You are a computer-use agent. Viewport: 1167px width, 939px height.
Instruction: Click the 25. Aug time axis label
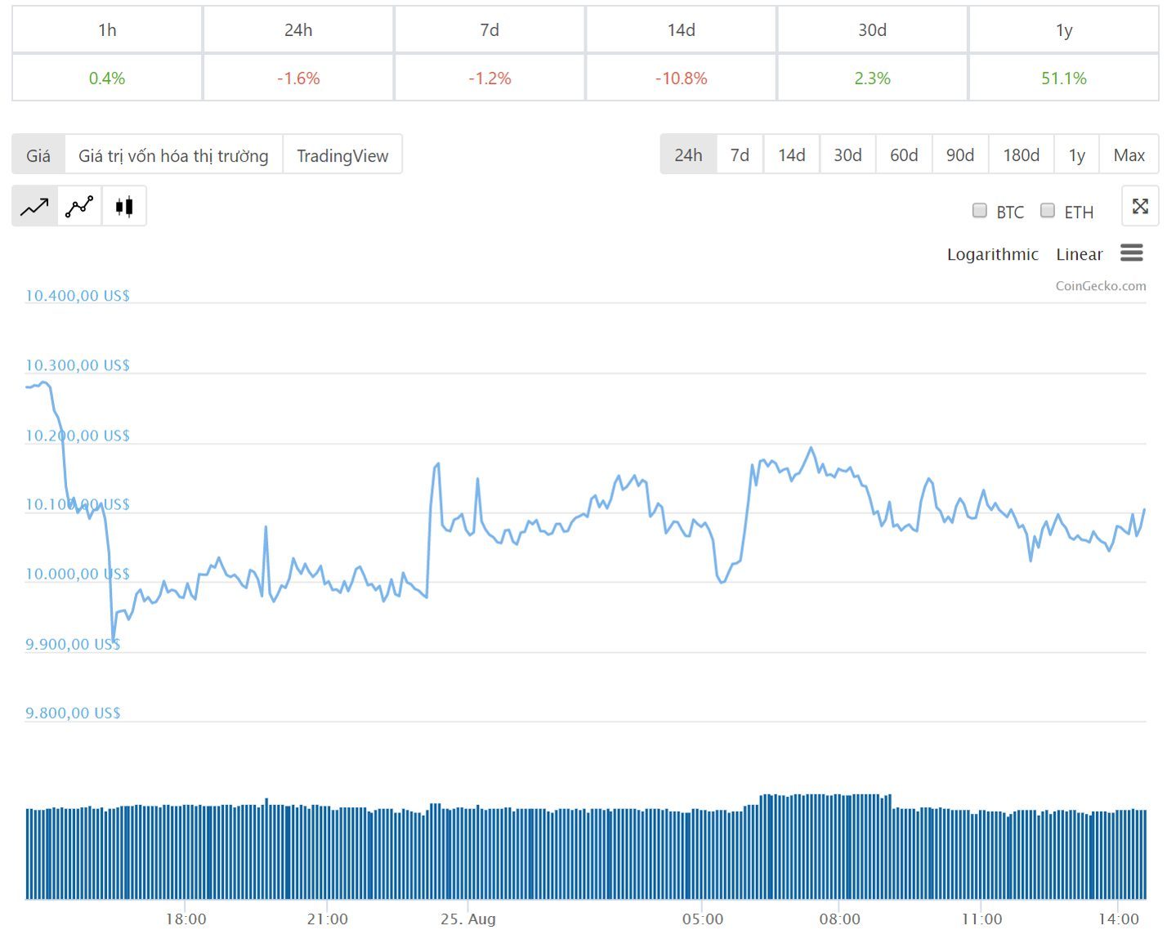[467, 919]
